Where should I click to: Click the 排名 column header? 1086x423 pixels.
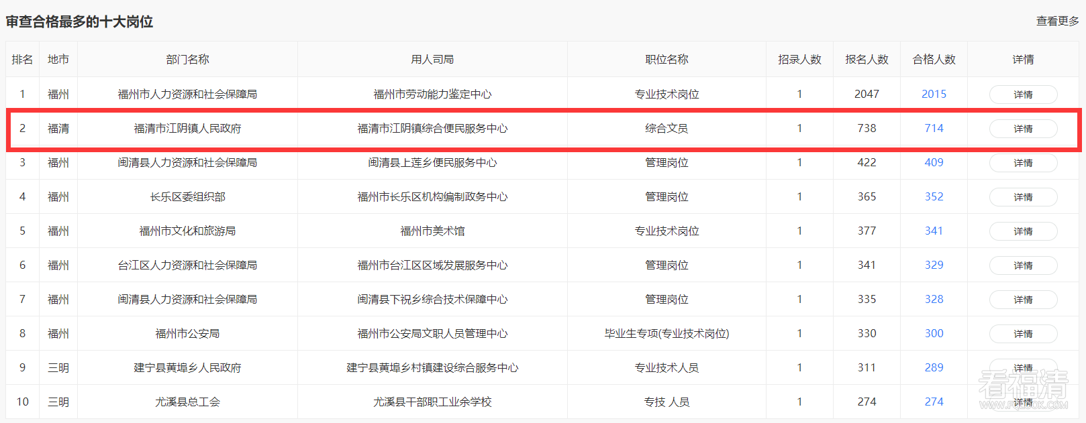point(22,59)
